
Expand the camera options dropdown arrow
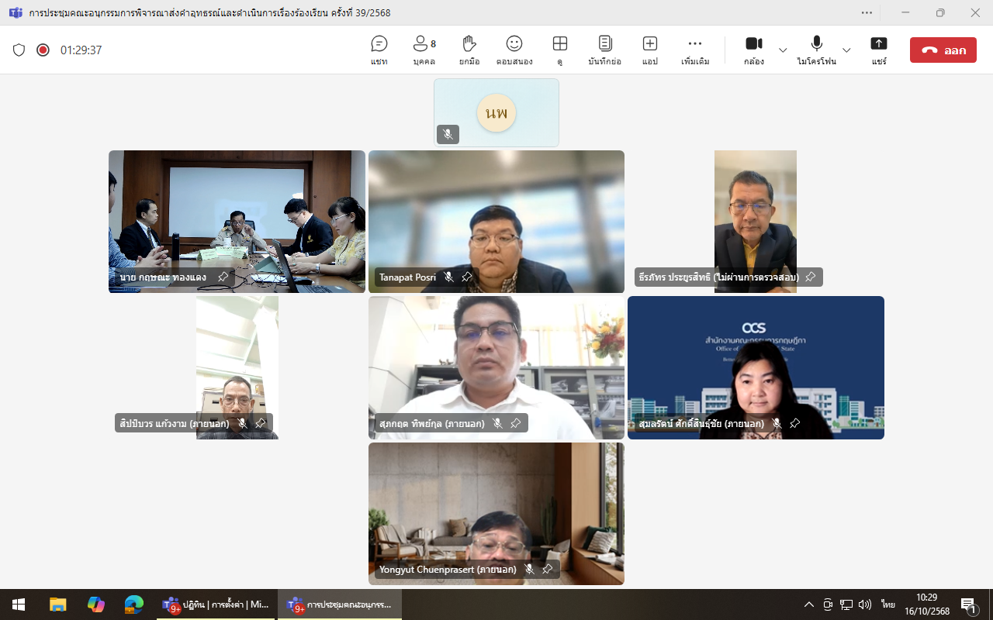783,50
